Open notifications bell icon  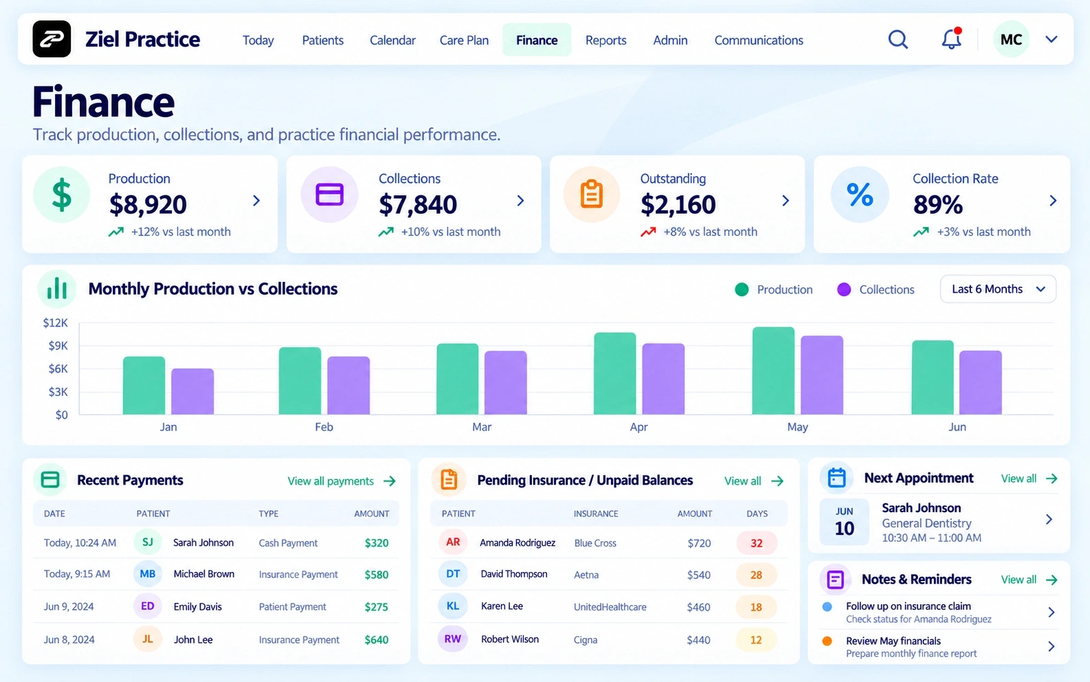[x=951, y=38]
